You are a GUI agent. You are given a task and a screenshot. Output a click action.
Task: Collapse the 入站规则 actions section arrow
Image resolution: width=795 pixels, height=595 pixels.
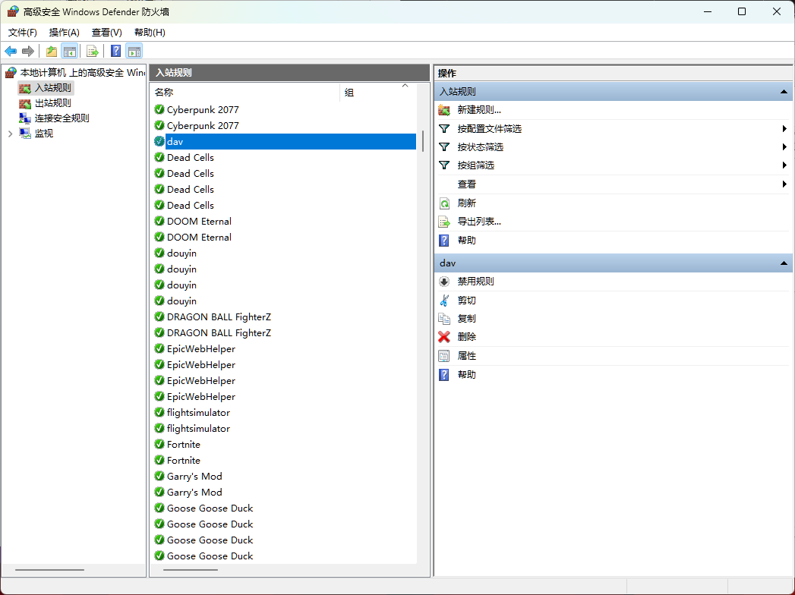pos(784,92)
